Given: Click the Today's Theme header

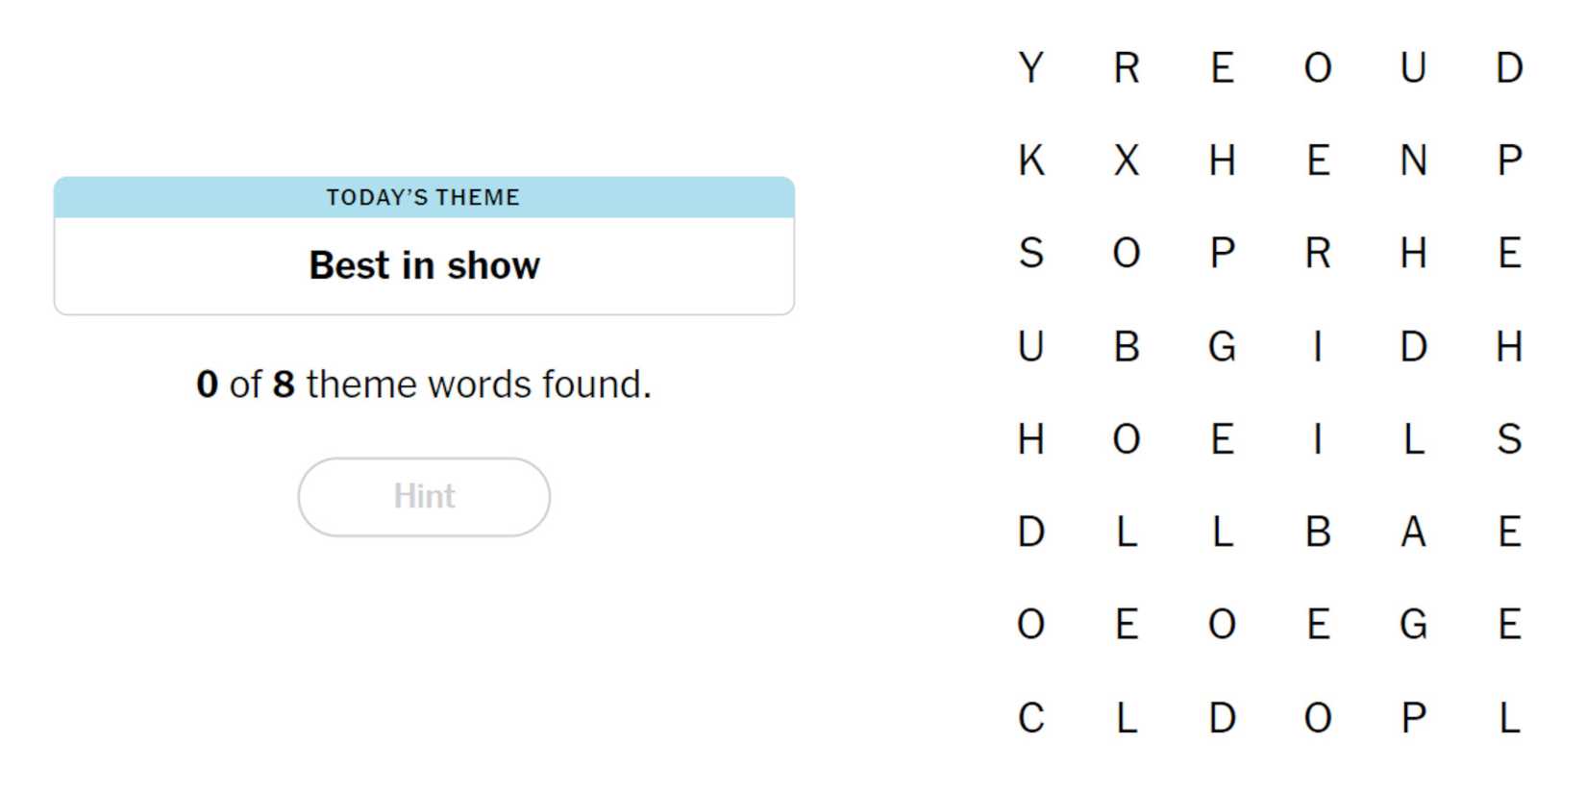Looking at the screenshot, I should point(424,197).
